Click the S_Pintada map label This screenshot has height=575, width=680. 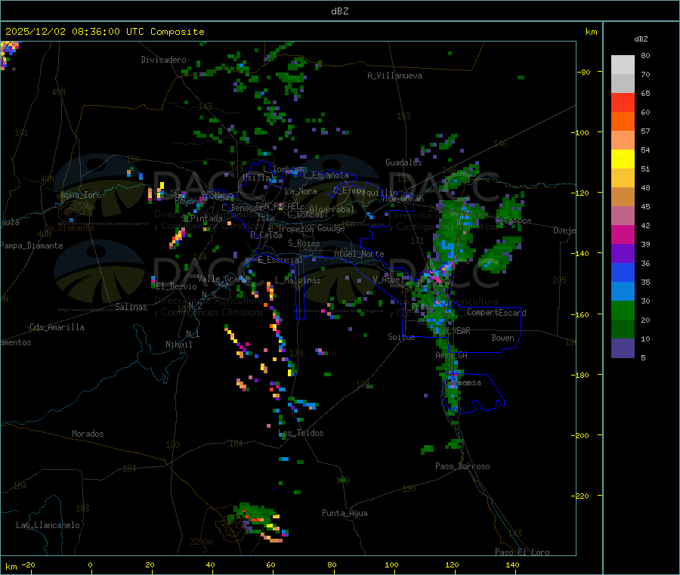point(202,218)
